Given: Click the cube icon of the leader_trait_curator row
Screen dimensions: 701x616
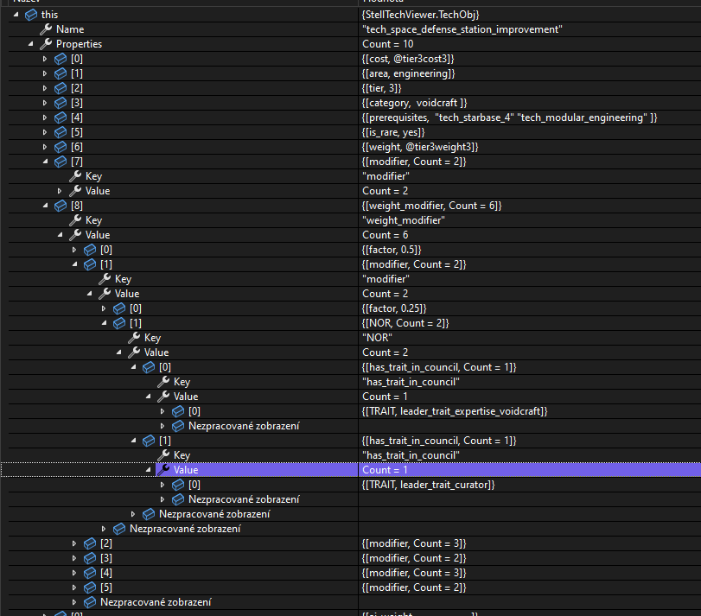Looking at the screenshot, I should pyautogui.click(x=178, y=486).
